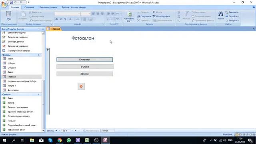The height and width of the screenshot is (144, 256).
Task: Toggle italic К formatting
Action: click(x=61, y=19)
